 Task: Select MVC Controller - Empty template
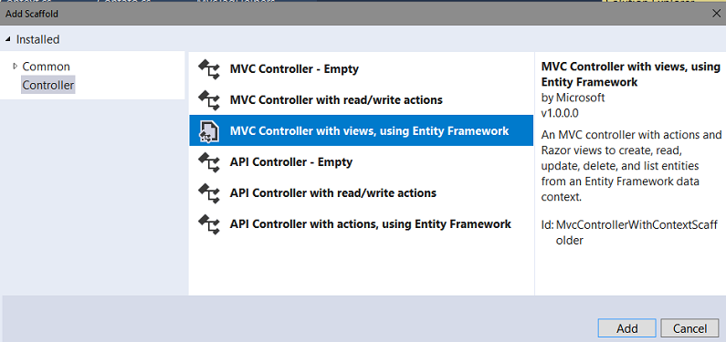(361, 69)
